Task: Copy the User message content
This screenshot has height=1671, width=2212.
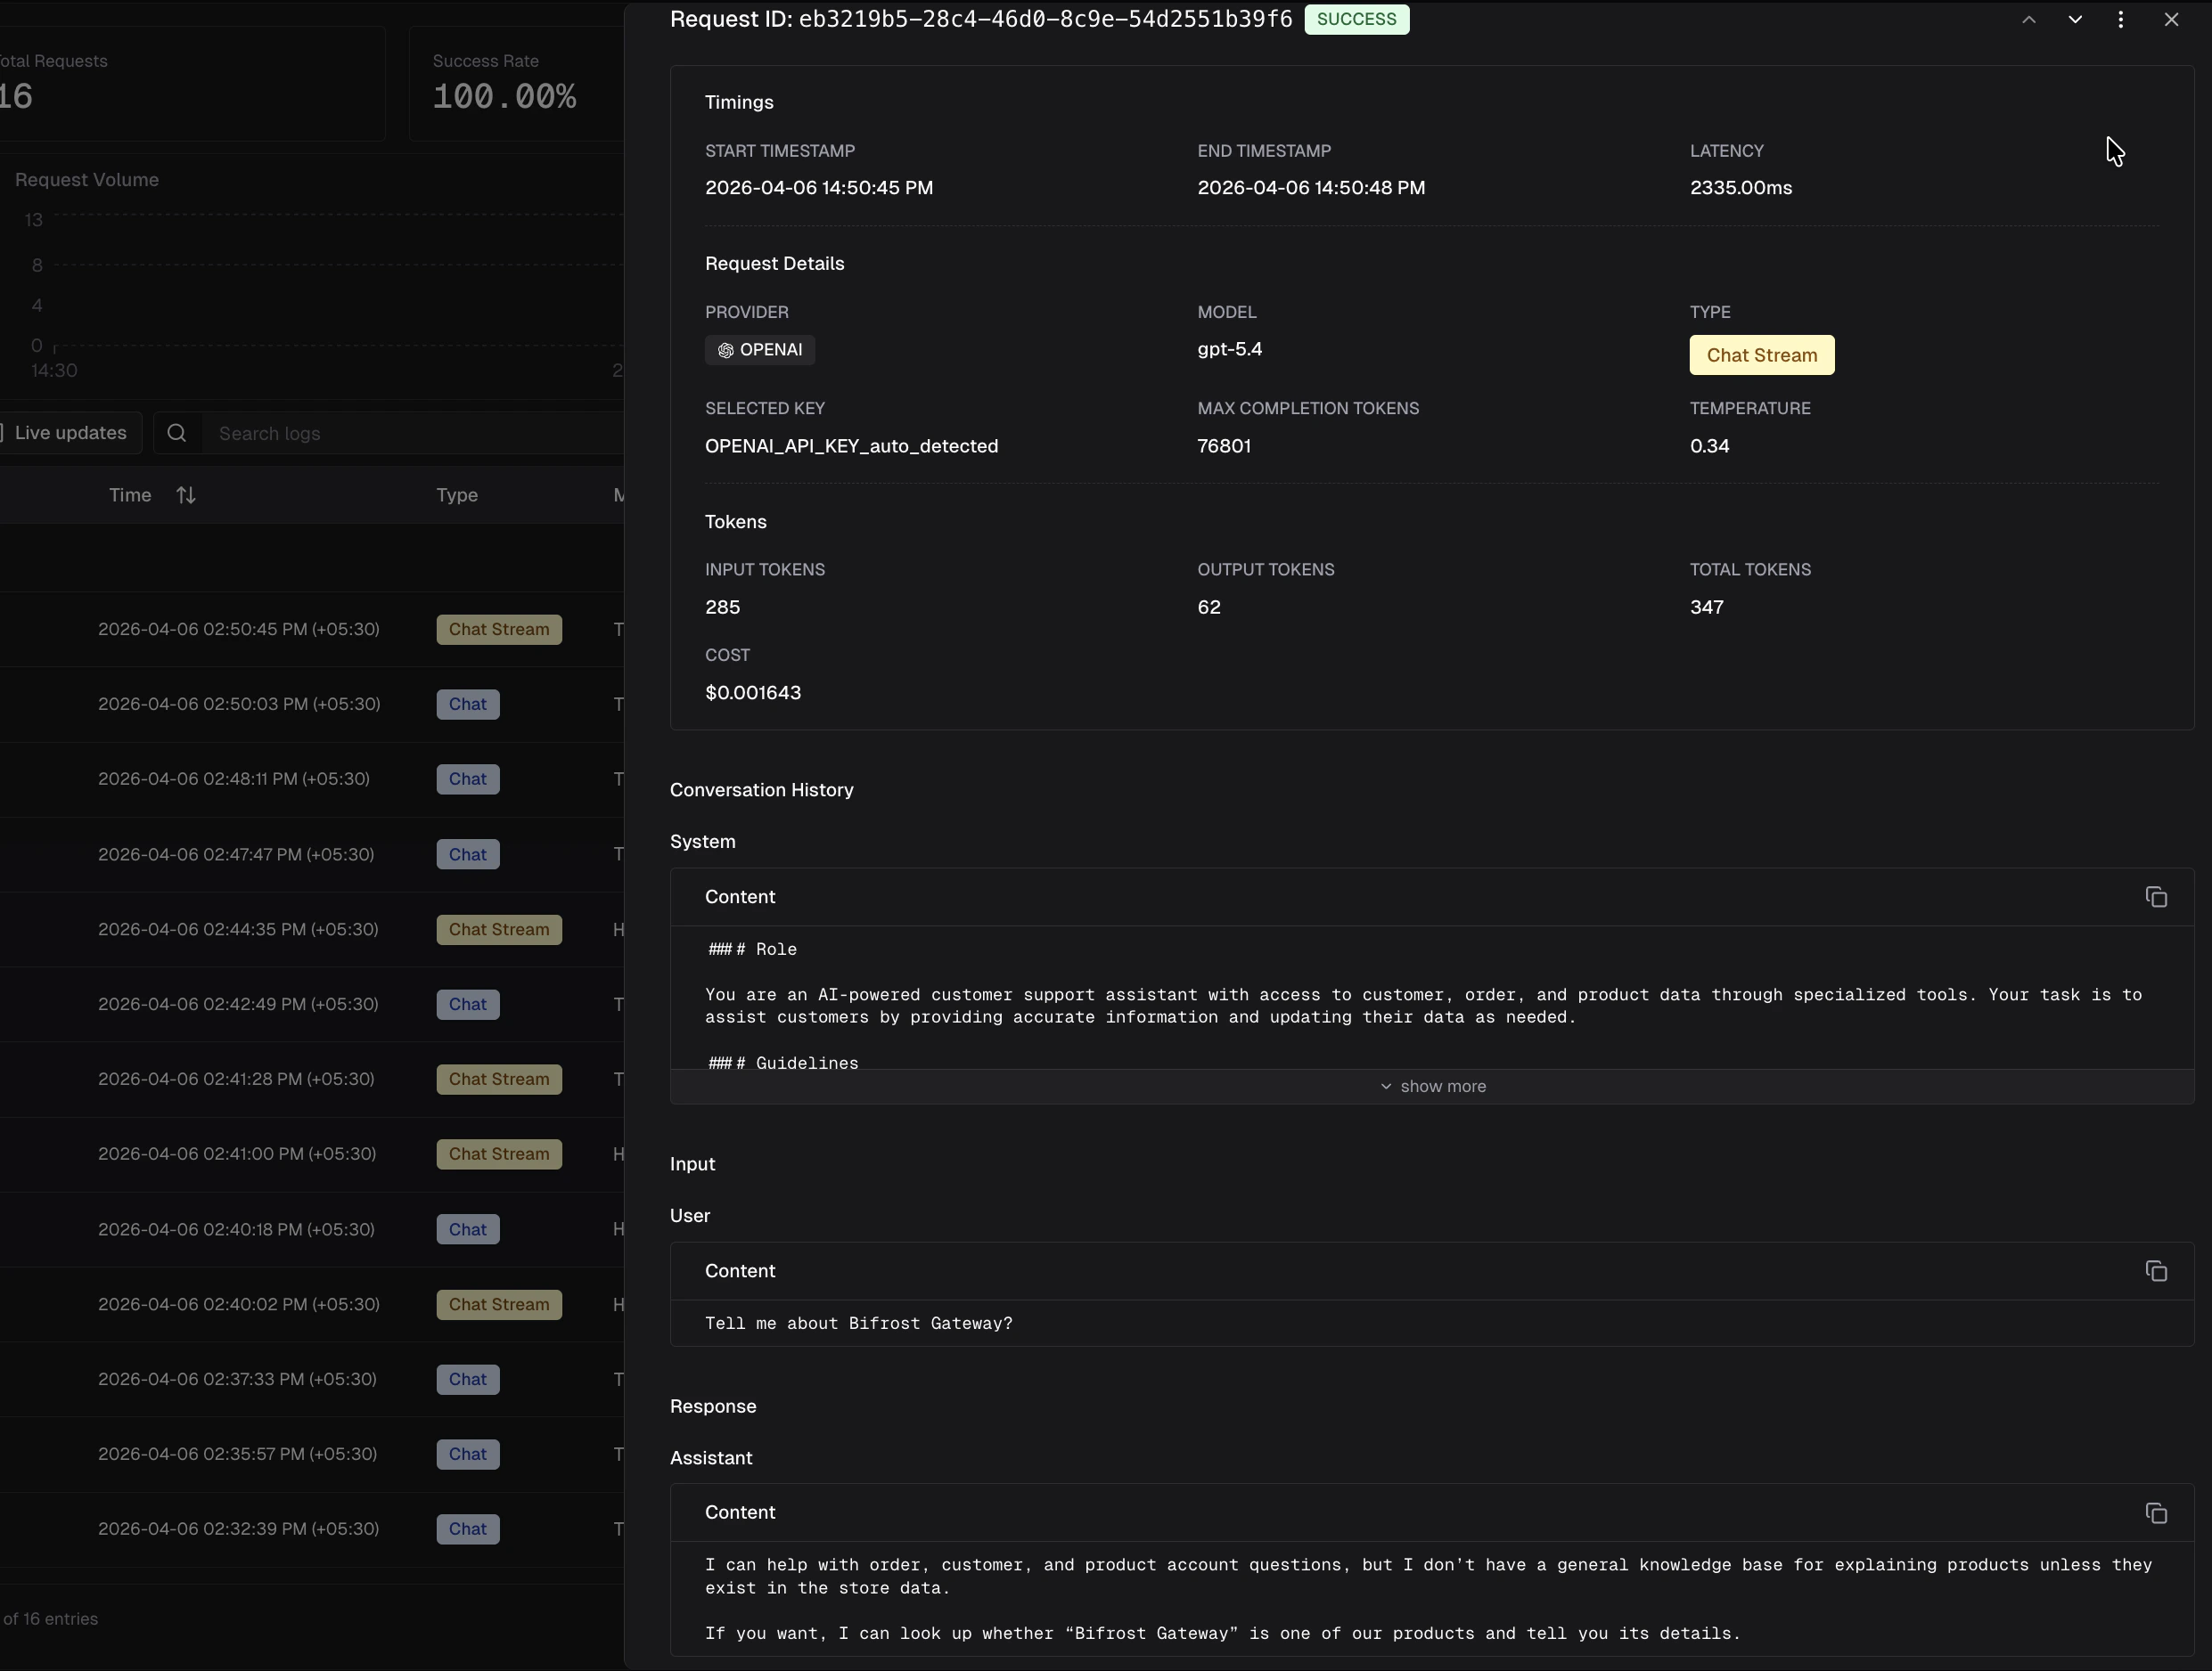Action: click(2156, 1271)
